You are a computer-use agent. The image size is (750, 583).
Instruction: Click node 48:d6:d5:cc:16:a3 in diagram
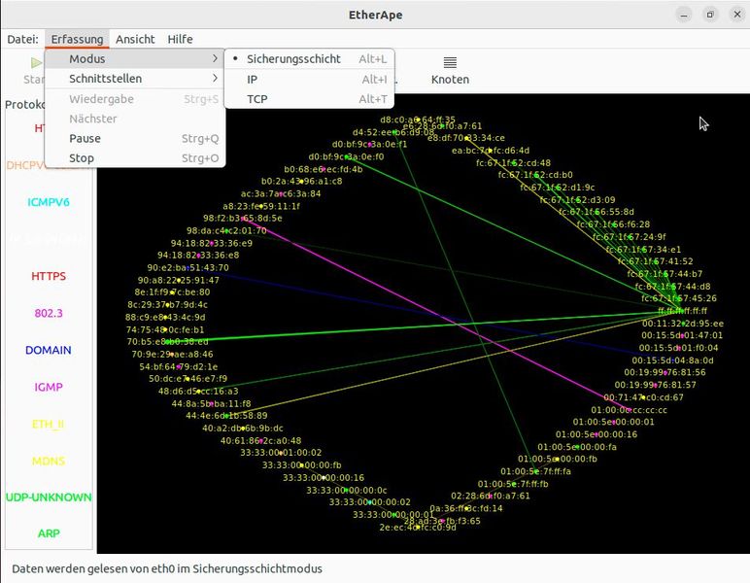click(x=198, y=392)
